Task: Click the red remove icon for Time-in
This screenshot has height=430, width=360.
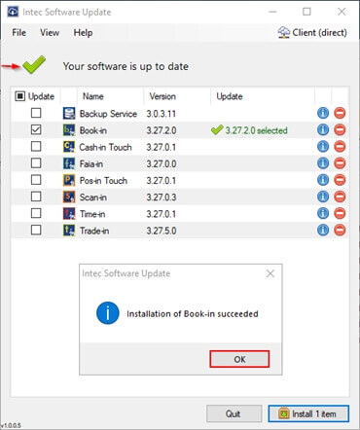Action: tap(340, 213)
